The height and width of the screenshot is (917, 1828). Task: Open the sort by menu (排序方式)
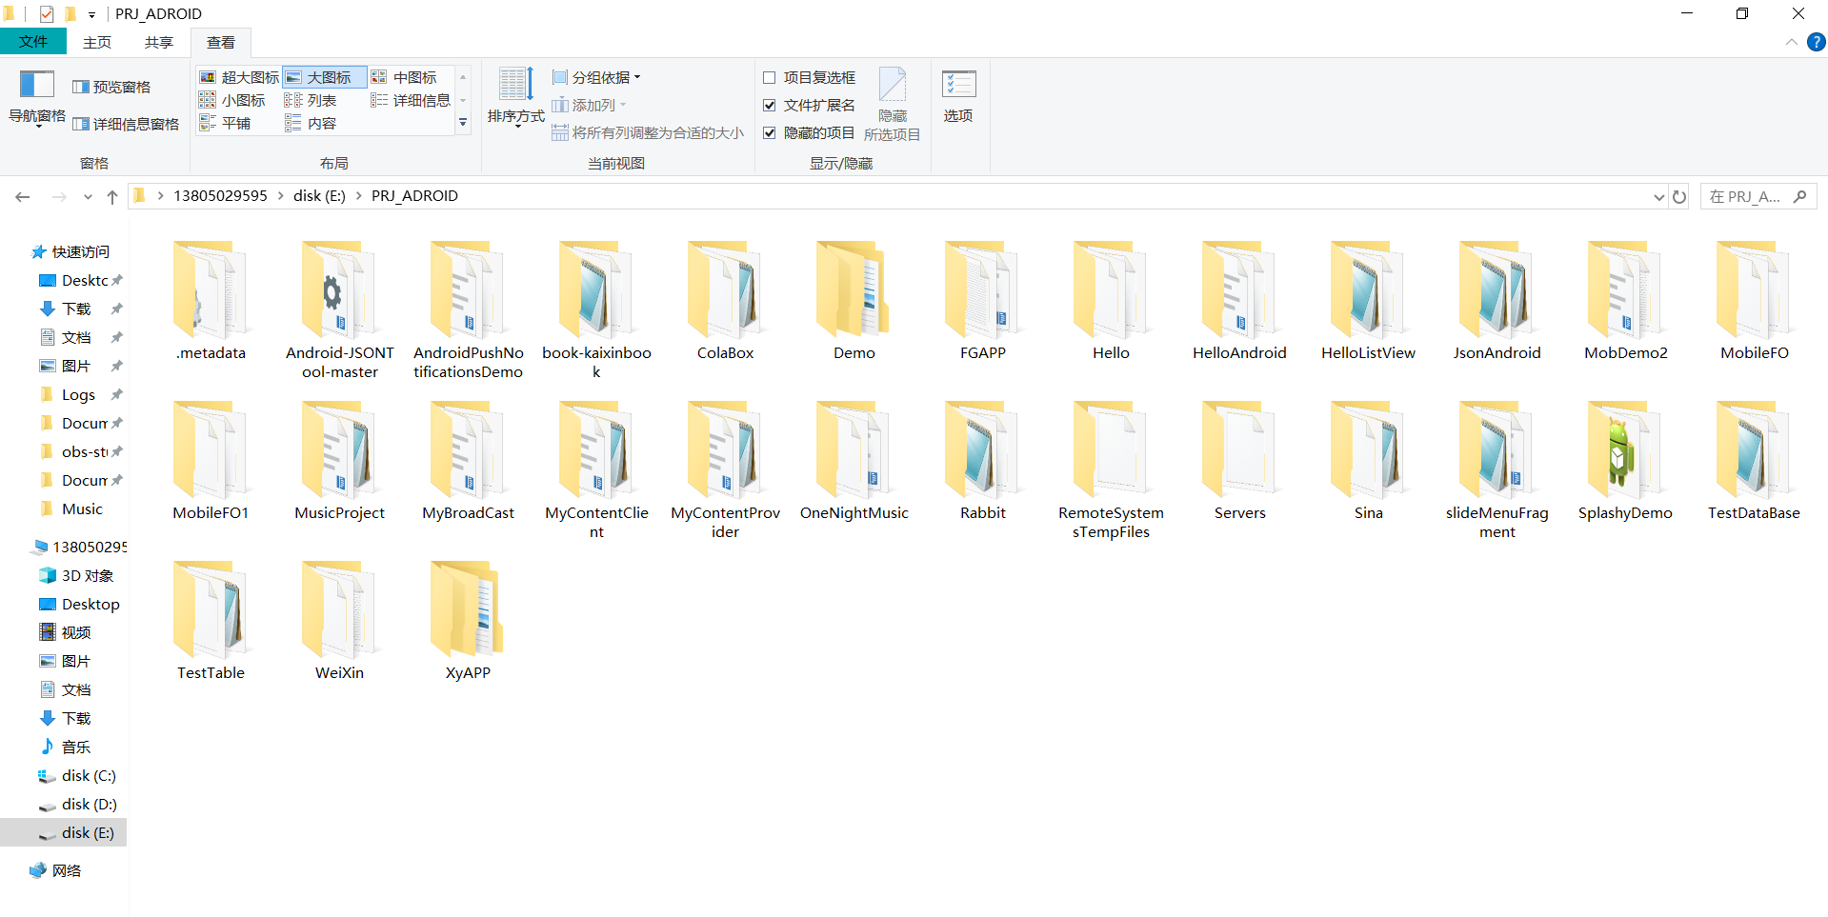point(515,97)
